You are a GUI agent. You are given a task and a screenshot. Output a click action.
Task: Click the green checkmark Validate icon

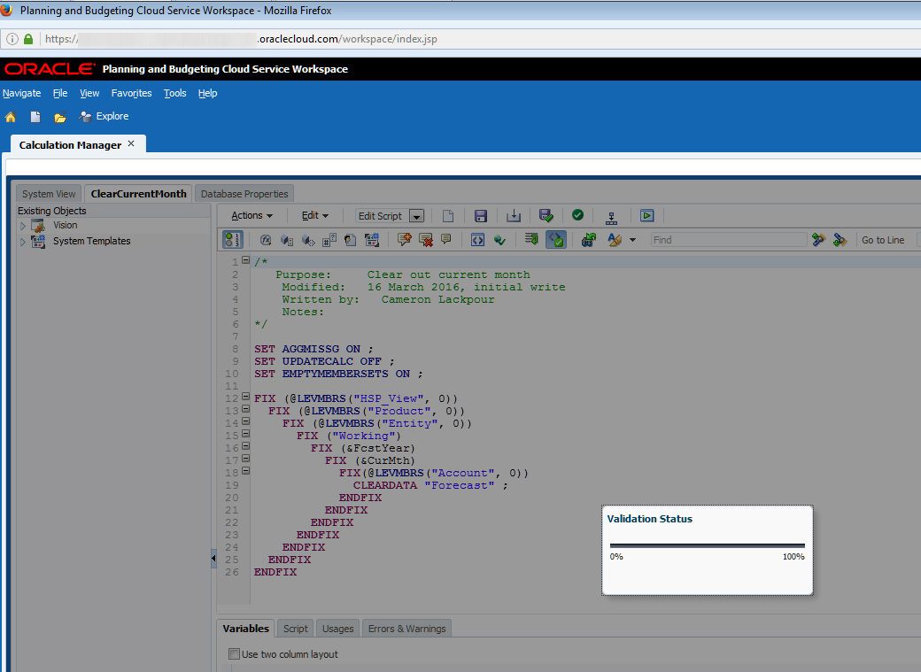(577, 215)
